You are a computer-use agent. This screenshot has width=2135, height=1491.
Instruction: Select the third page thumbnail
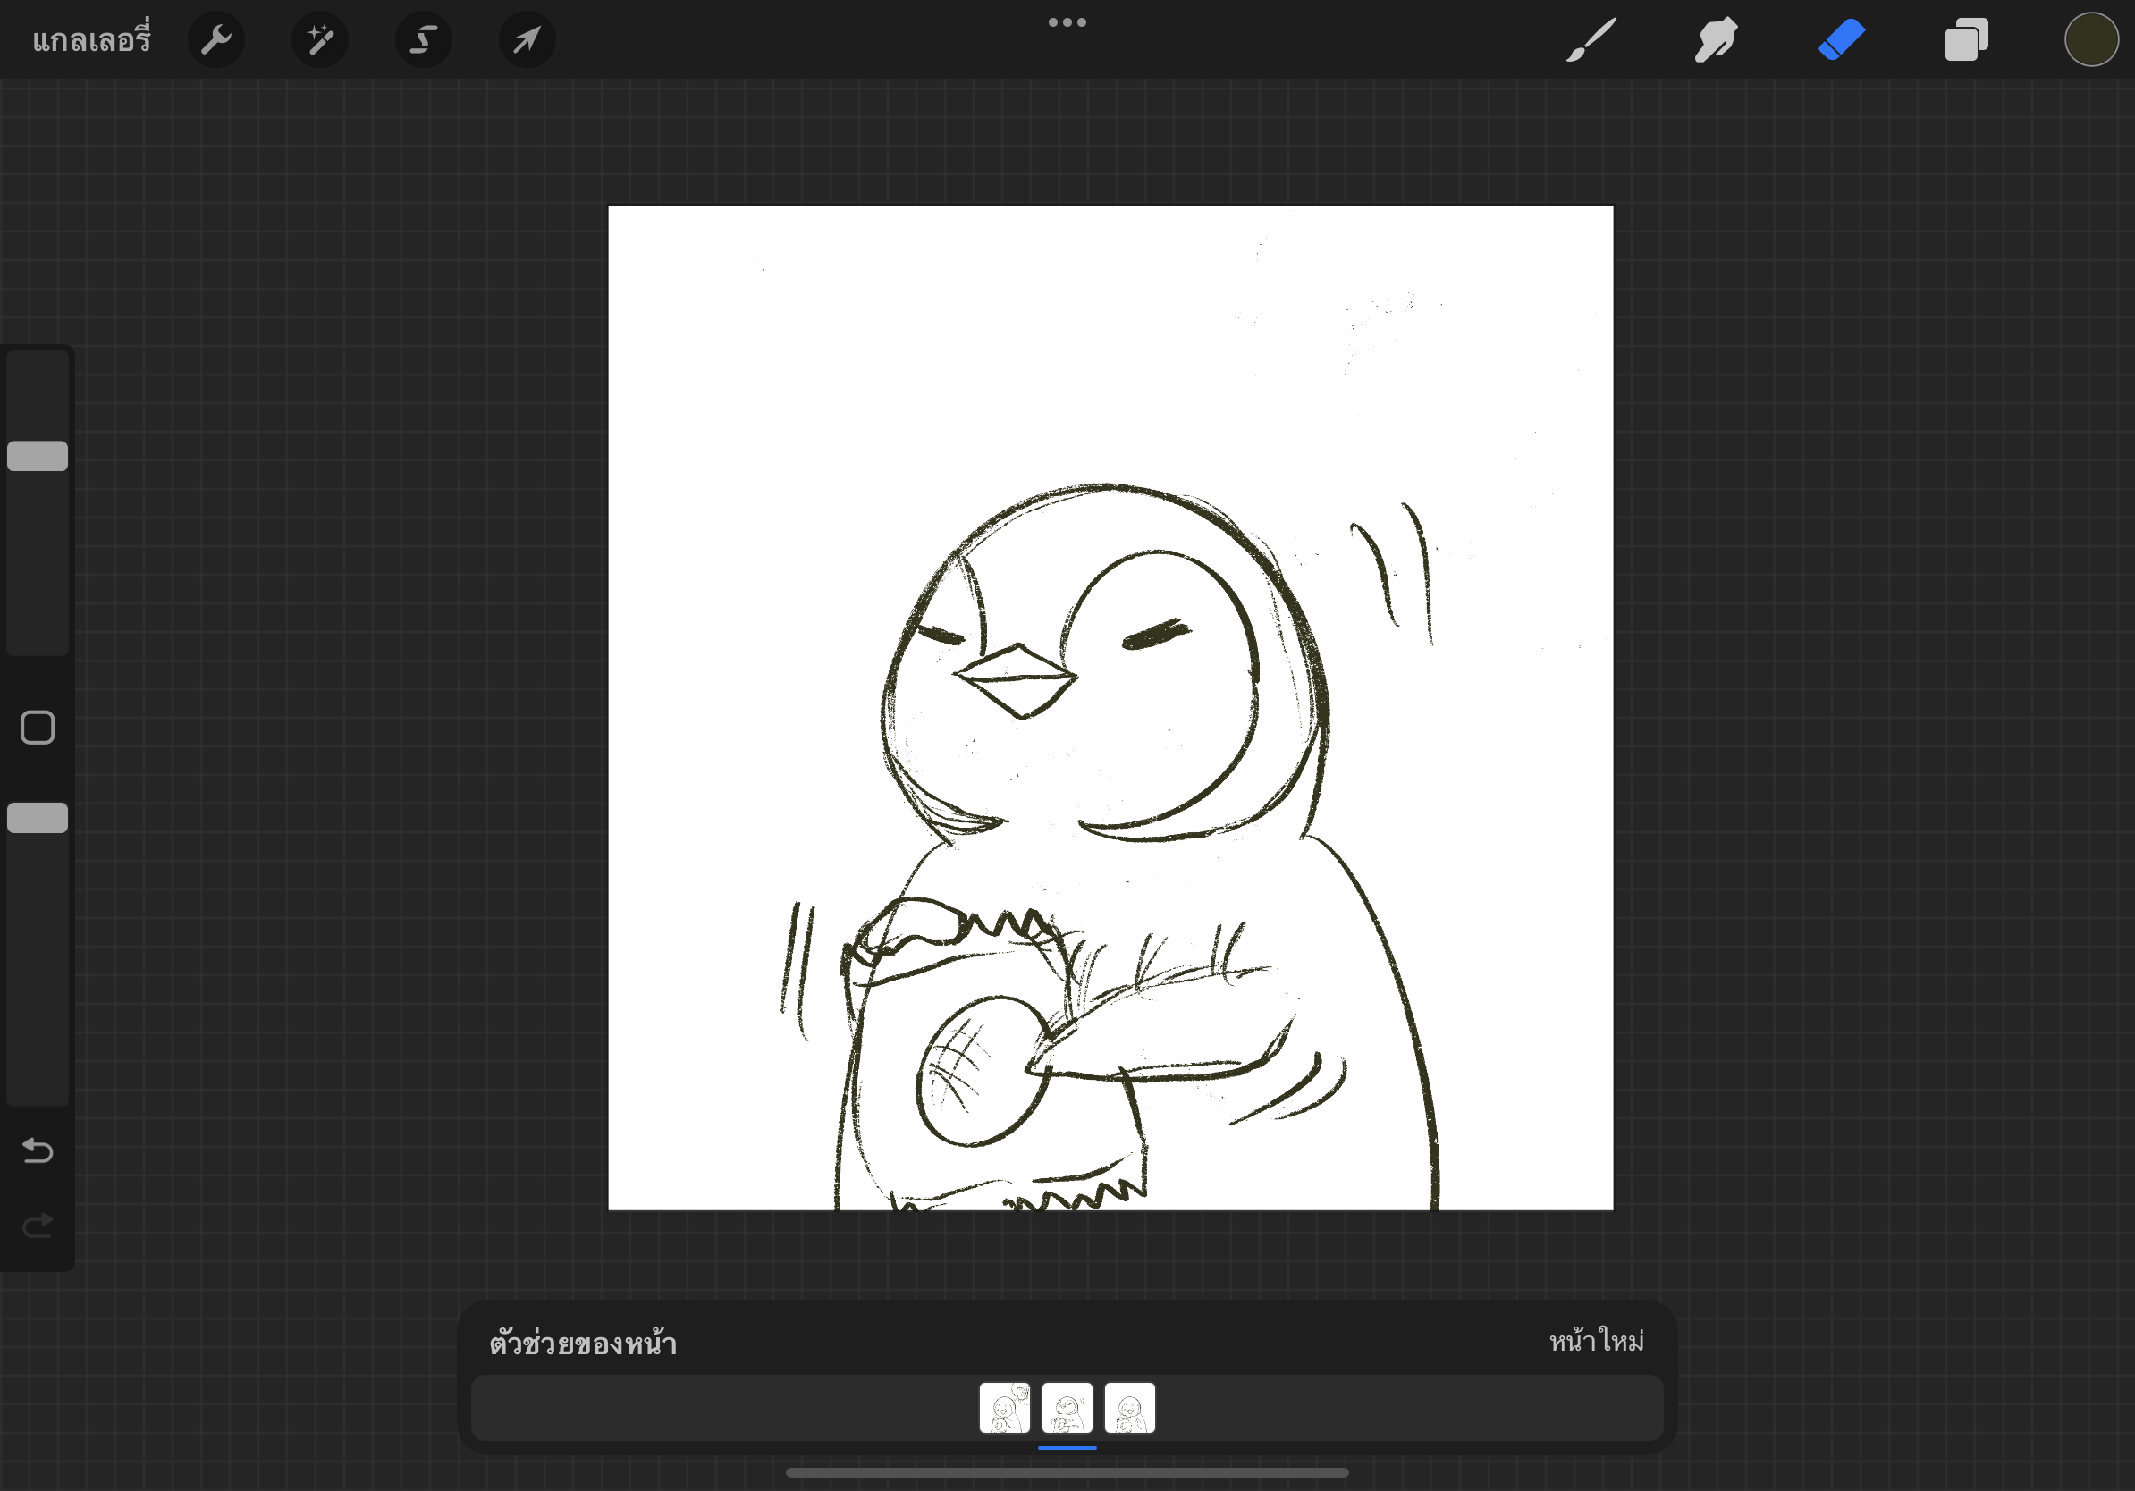pyautogui.click(x=1130, y=1408)
